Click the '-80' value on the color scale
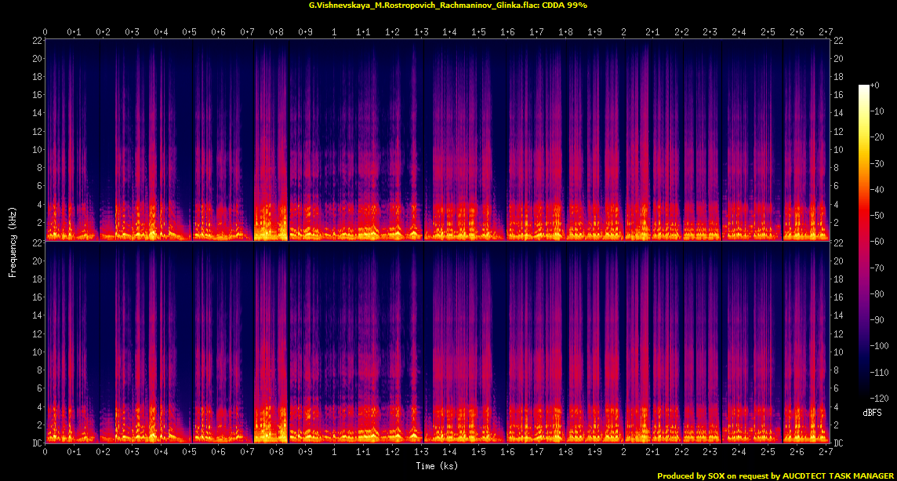Viewport: 897px width, 481px height. point(877,293)
